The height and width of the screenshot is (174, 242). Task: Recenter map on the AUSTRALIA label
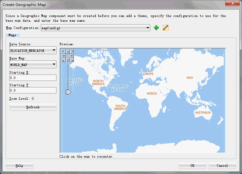[203, 113]
